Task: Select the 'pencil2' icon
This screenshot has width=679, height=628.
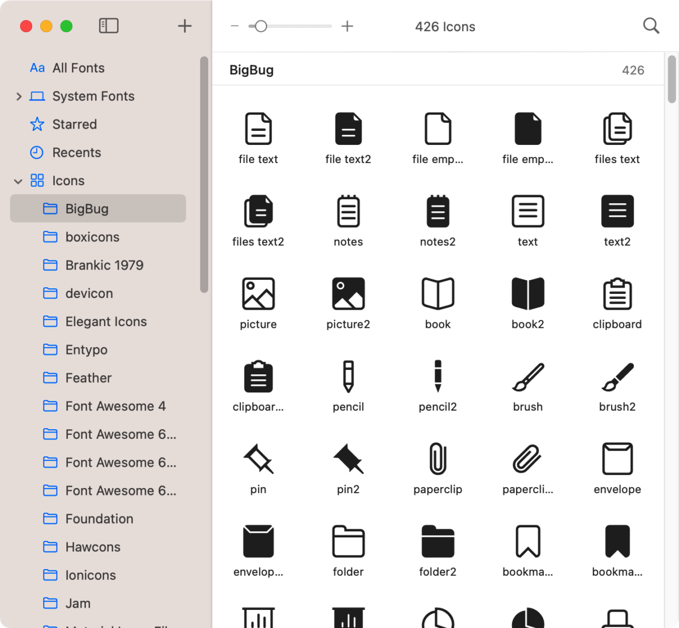Action: point(438,377)
